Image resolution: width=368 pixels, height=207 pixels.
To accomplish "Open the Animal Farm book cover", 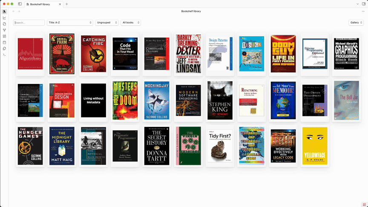I will click(x=62, y=54).
